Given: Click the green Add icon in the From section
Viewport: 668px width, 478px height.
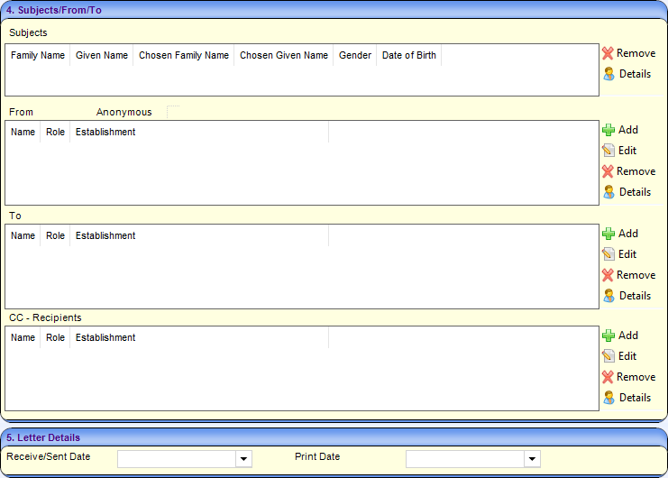Looking at the screenshot, I should point(609,130).
